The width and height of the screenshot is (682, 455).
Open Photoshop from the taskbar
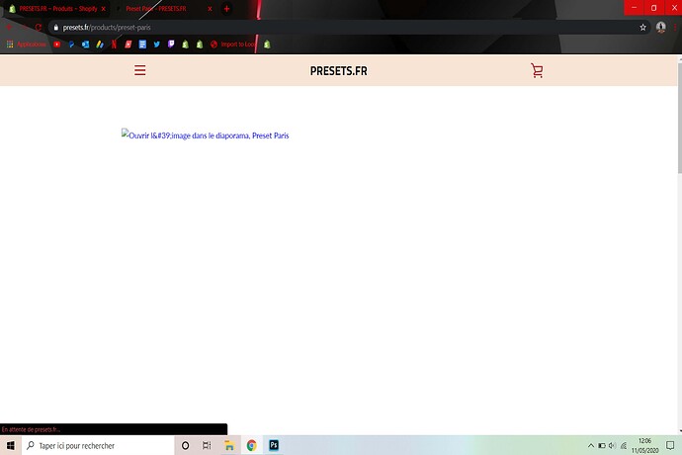point(274,445)
